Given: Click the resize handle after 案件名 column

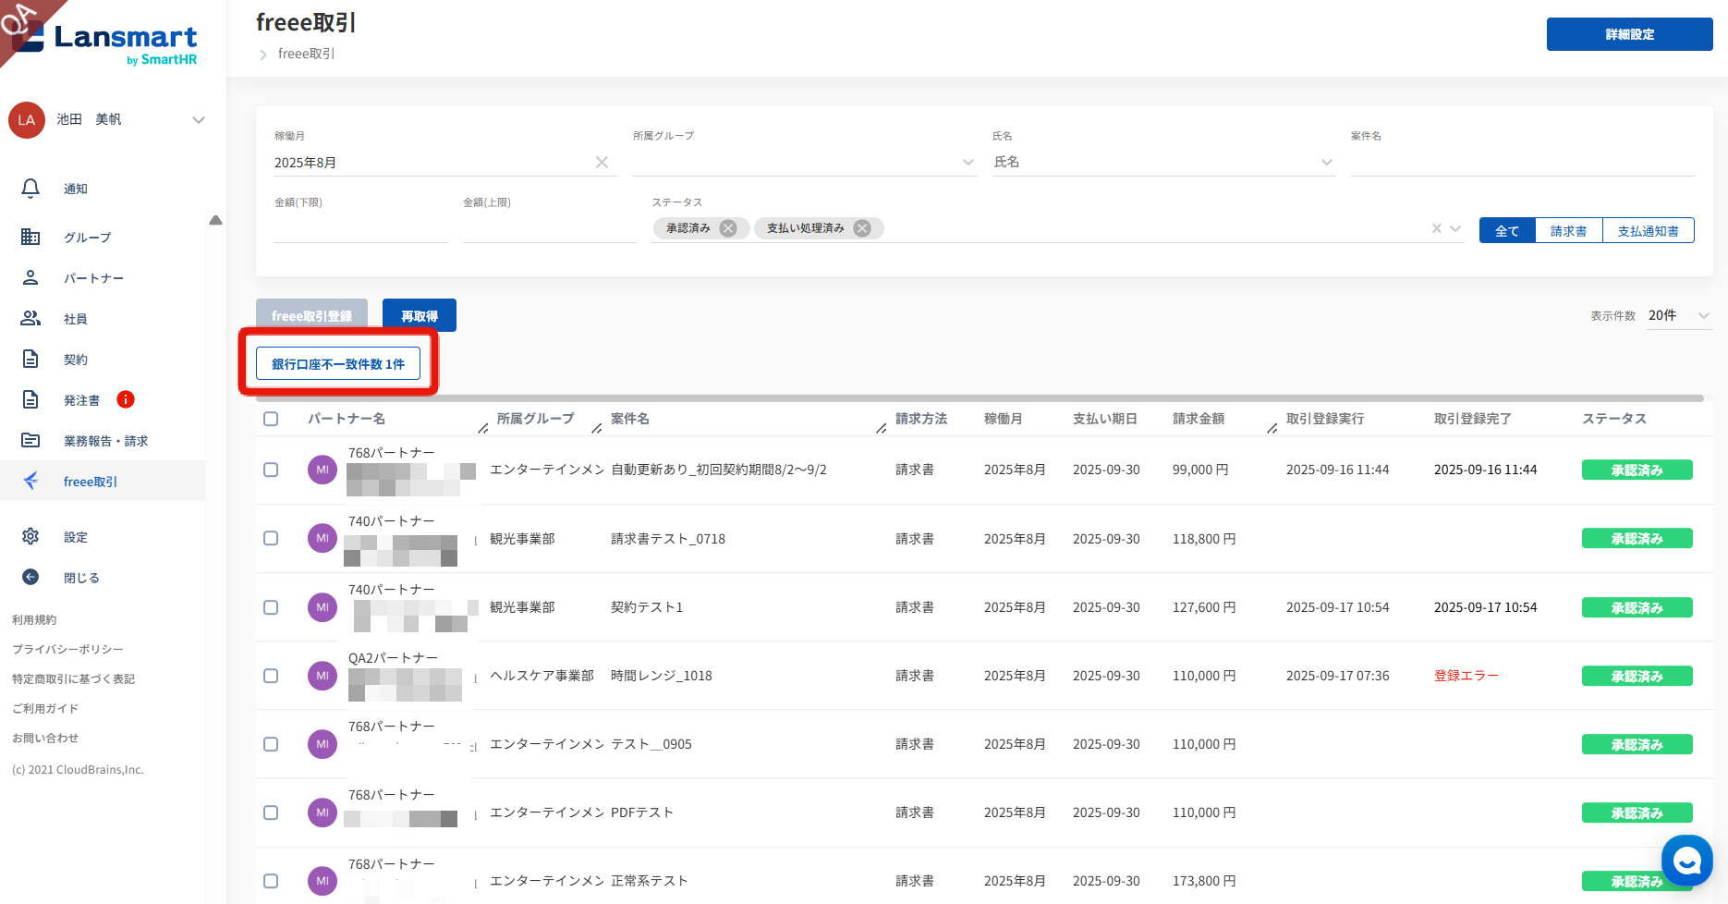Looking at the screenshot, I should (x=881, y=428).
